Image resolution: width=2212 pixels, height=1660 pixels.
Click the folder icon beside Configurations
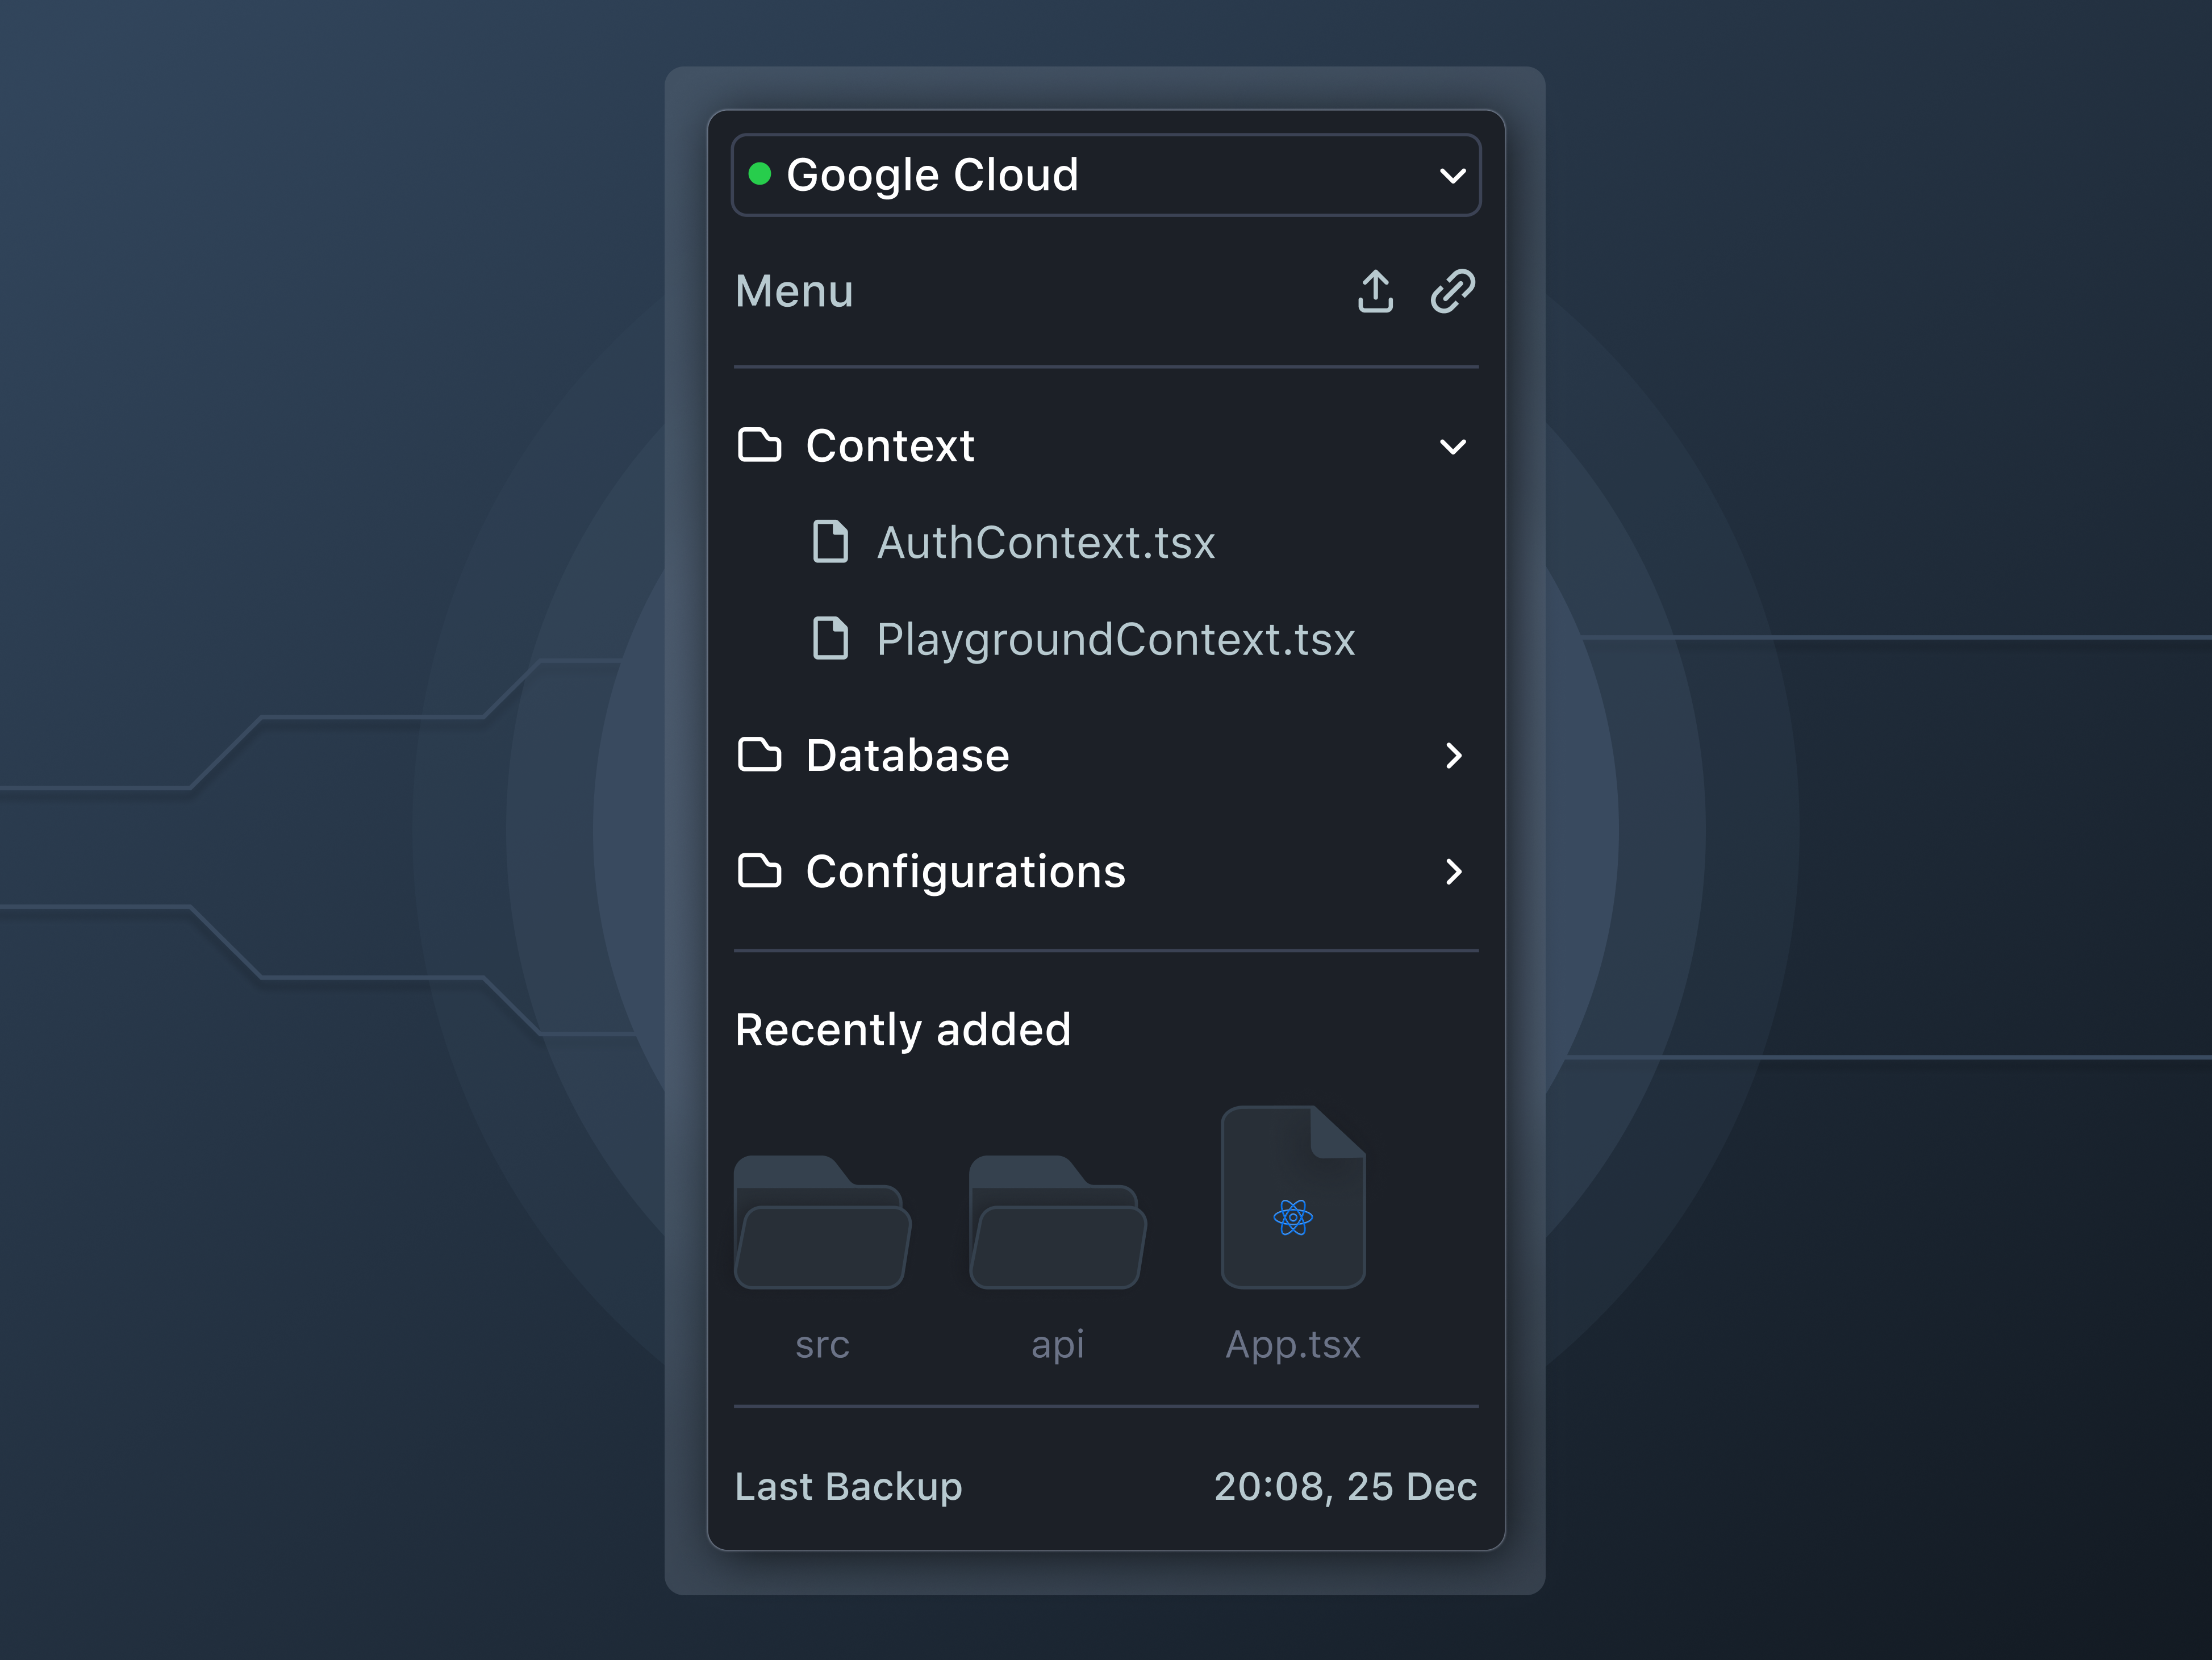pos(759,871)
